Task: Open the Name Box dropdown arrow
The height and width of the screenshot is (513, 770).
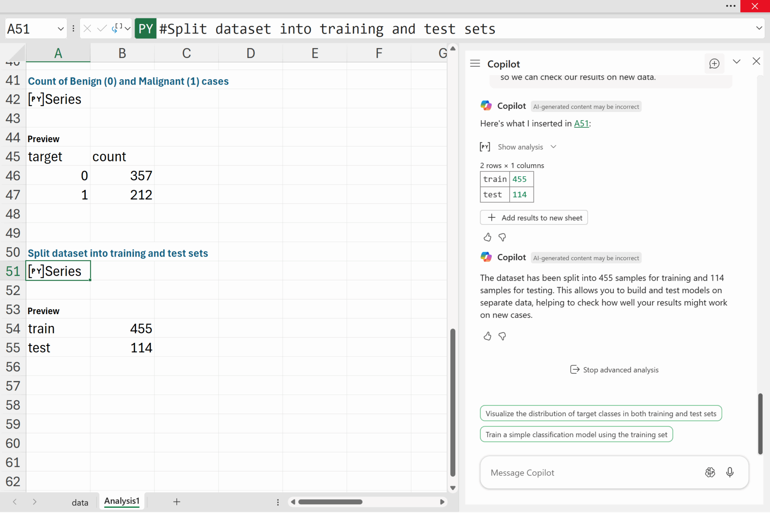Action: (x=60, y=29)
